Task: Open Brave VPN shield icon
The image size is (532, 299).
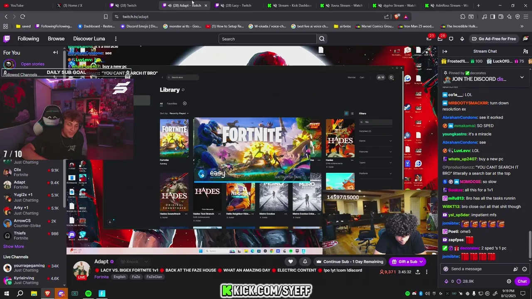Action: tap(517, 17)
